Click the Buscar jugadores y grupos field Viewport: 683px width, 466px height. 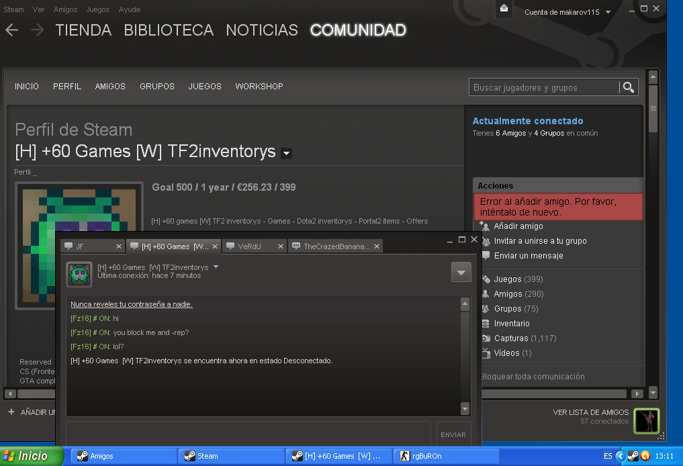coord(544,87)
